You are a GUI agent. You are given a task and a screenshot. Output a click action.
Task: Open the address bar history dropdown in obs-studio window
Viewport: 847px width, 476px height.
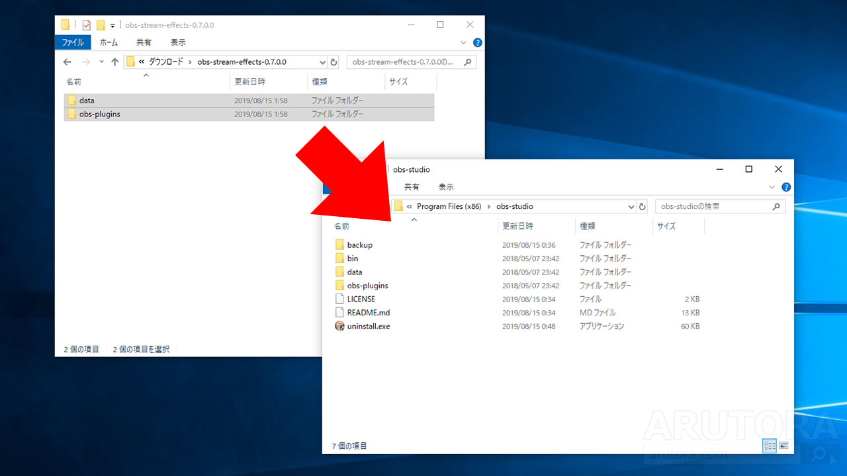click(631, 206)
